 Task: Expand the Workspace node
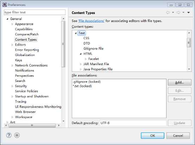[12, 117]
